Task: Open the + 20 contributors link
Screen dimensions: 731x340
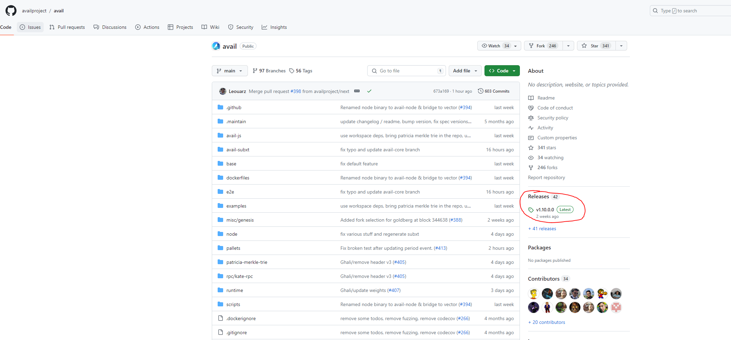Action: (x=547, y=323)
